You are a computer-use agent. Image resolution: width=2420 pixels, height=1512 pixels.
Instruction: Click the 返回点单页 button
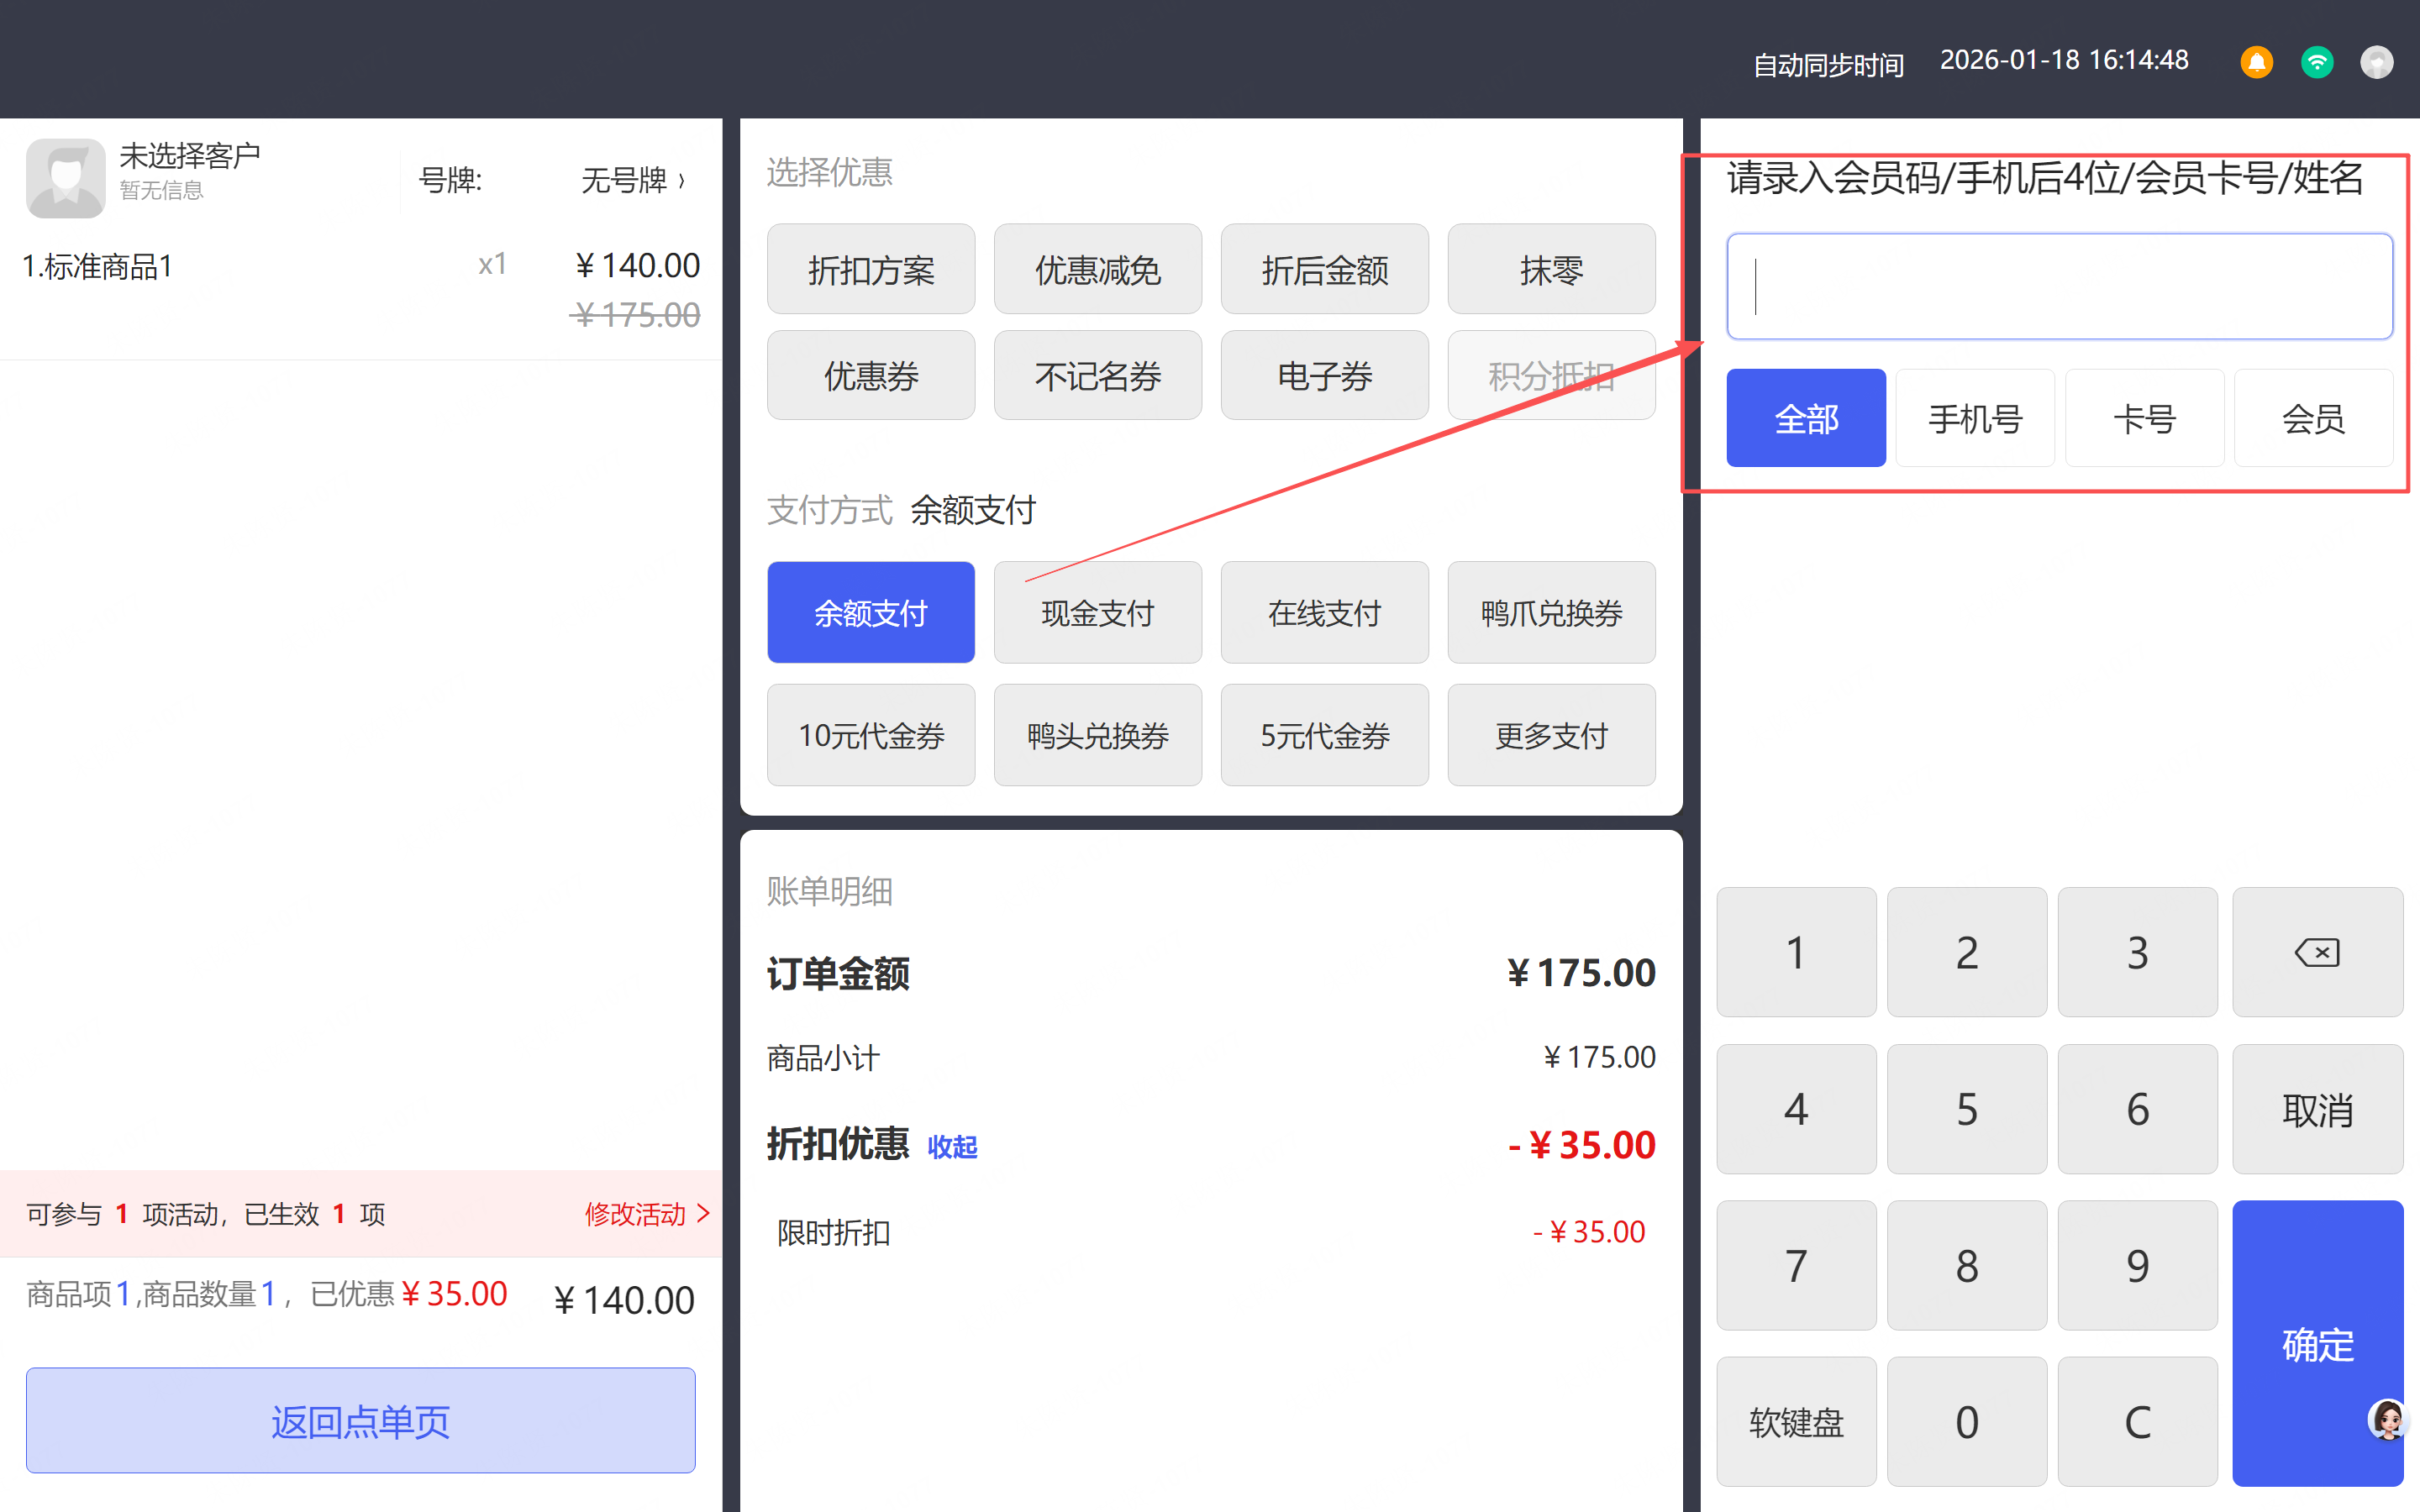click(360, 1420)
